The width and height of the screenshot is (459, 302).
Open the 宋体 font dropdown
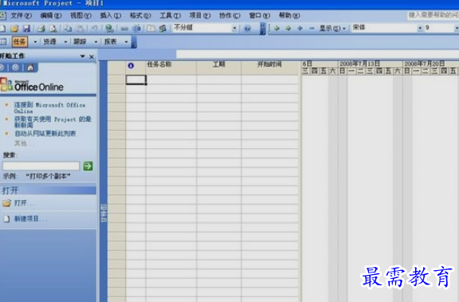click(x=420, y=28)
